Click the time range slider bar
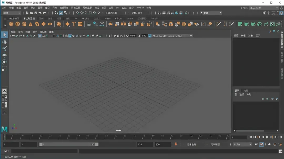The image size is (284, 159). 68,144
